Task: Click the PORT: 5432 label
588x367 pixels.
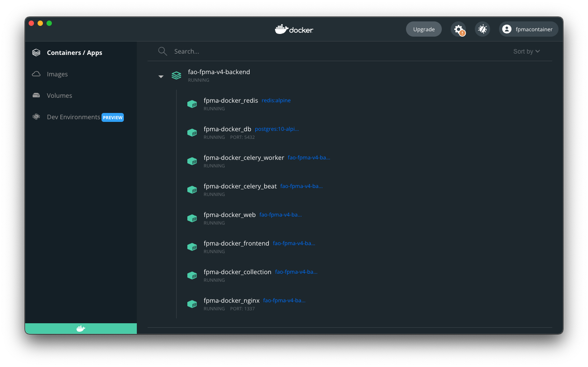Action: pos(242,137)
